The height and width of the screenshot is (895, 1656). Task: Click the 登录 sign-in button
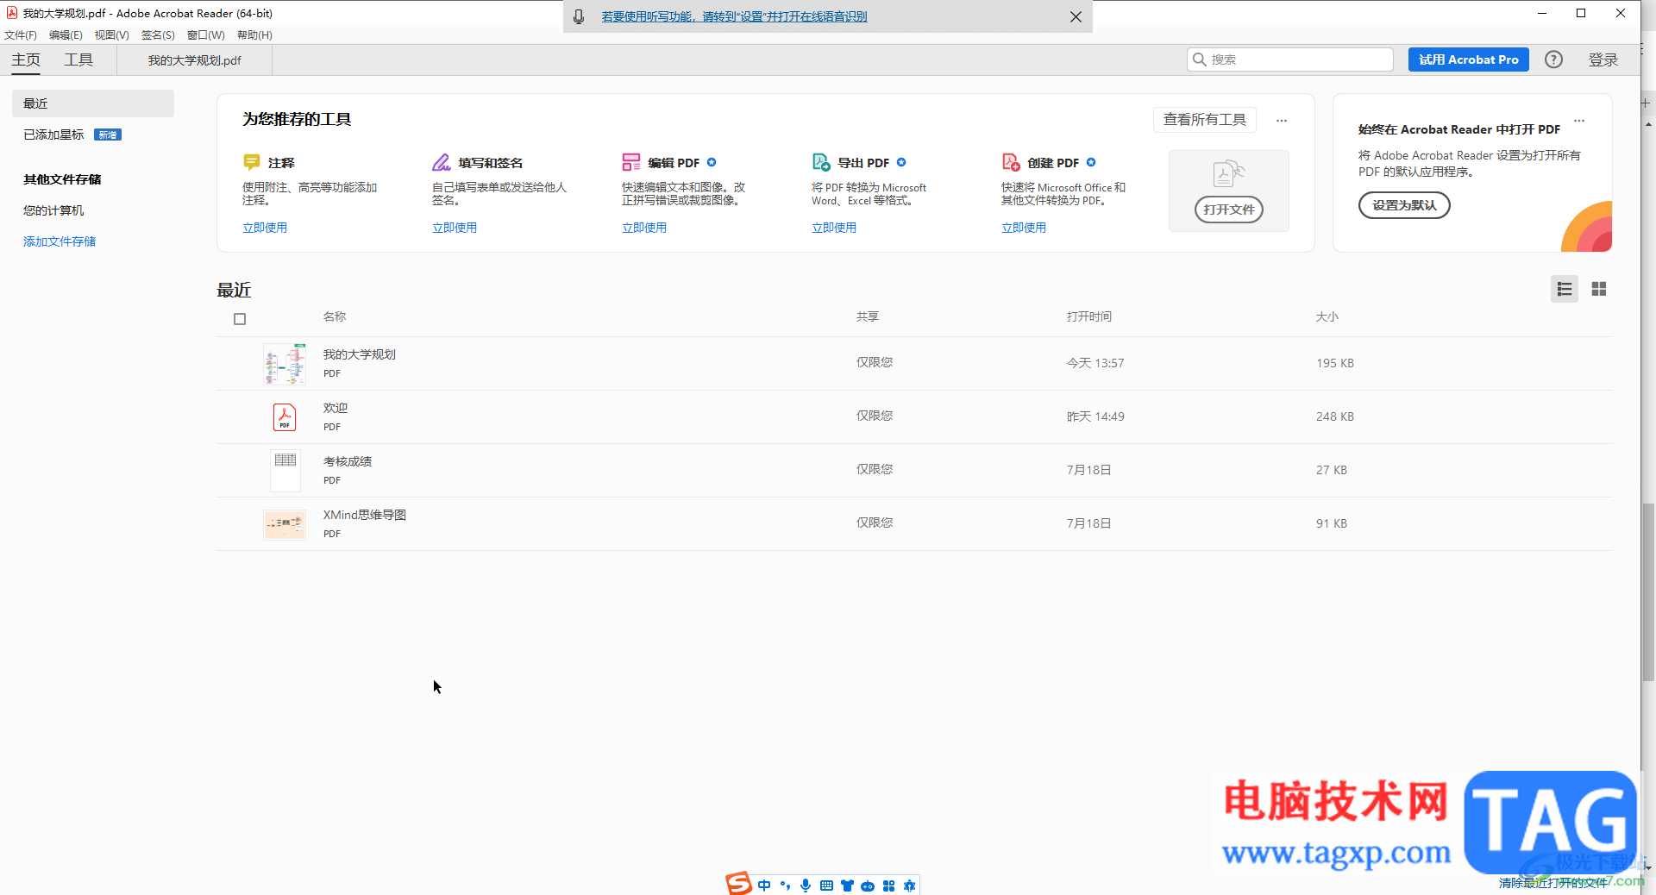[1603, 59]
